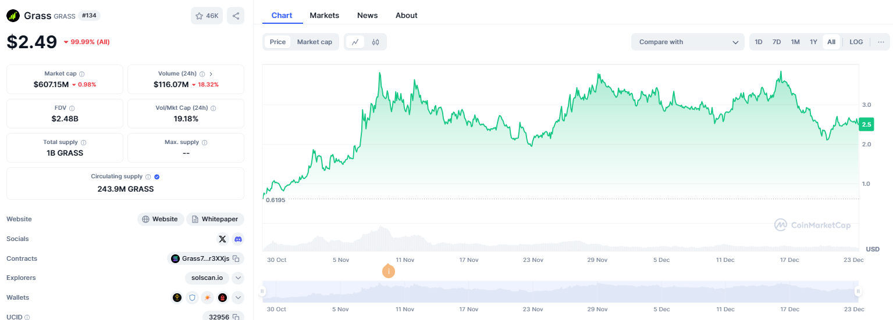The image size is (893, 320).
Task: Open the share icon next to the watchlist
Action: tap(236, 16)
